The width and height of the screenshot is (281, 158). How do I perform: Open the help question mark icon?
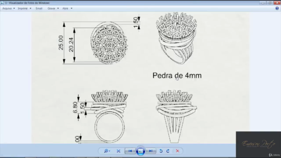[277, 8]
